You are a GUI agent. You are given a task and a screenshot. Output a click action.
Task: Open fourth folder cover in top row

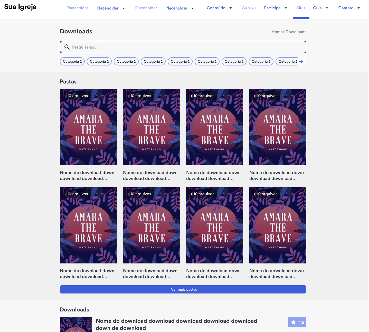pyautogui.click(x=278, y=127)
